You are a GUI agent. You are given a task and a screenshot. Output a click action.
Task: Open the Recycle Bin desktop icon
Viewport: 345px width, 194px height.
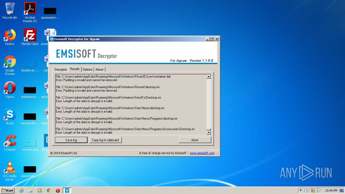click(x=10, y=11)
